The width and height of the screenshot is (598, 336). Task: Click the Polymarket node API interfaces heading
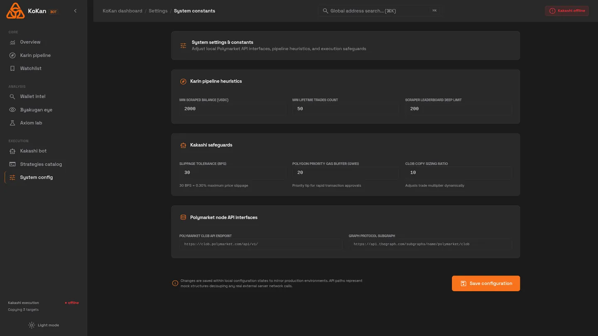coord(224,217)
